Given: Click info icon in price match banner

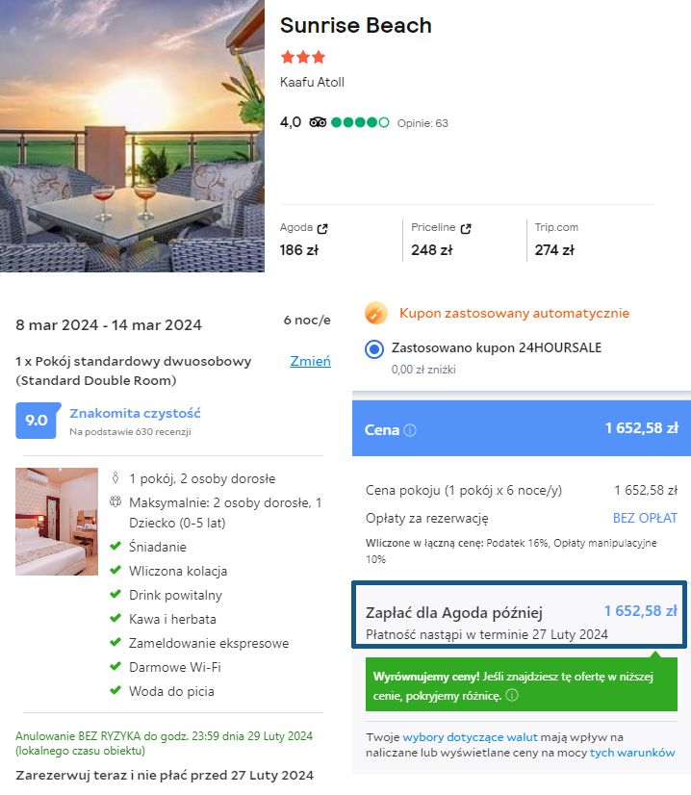Looking at the screenshot, I should pos(512,695).
